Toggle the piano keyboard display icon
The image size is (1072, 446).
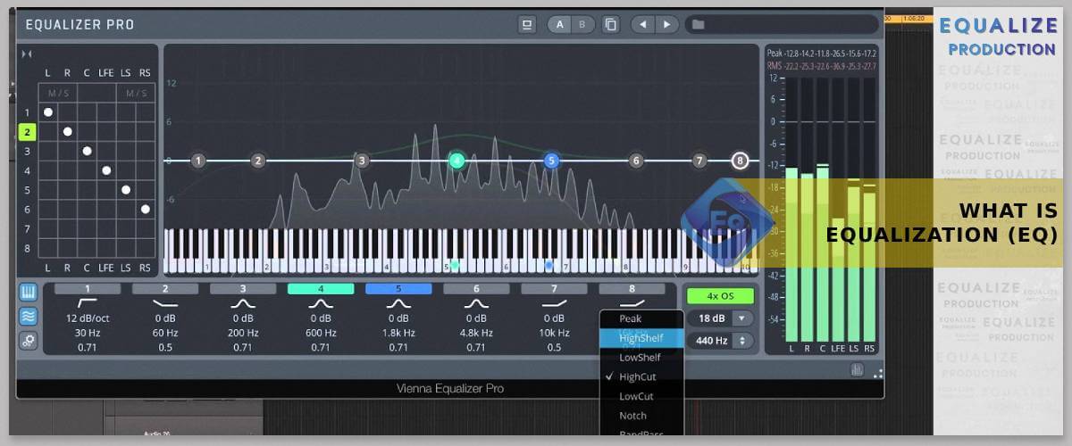pos(28,292)
